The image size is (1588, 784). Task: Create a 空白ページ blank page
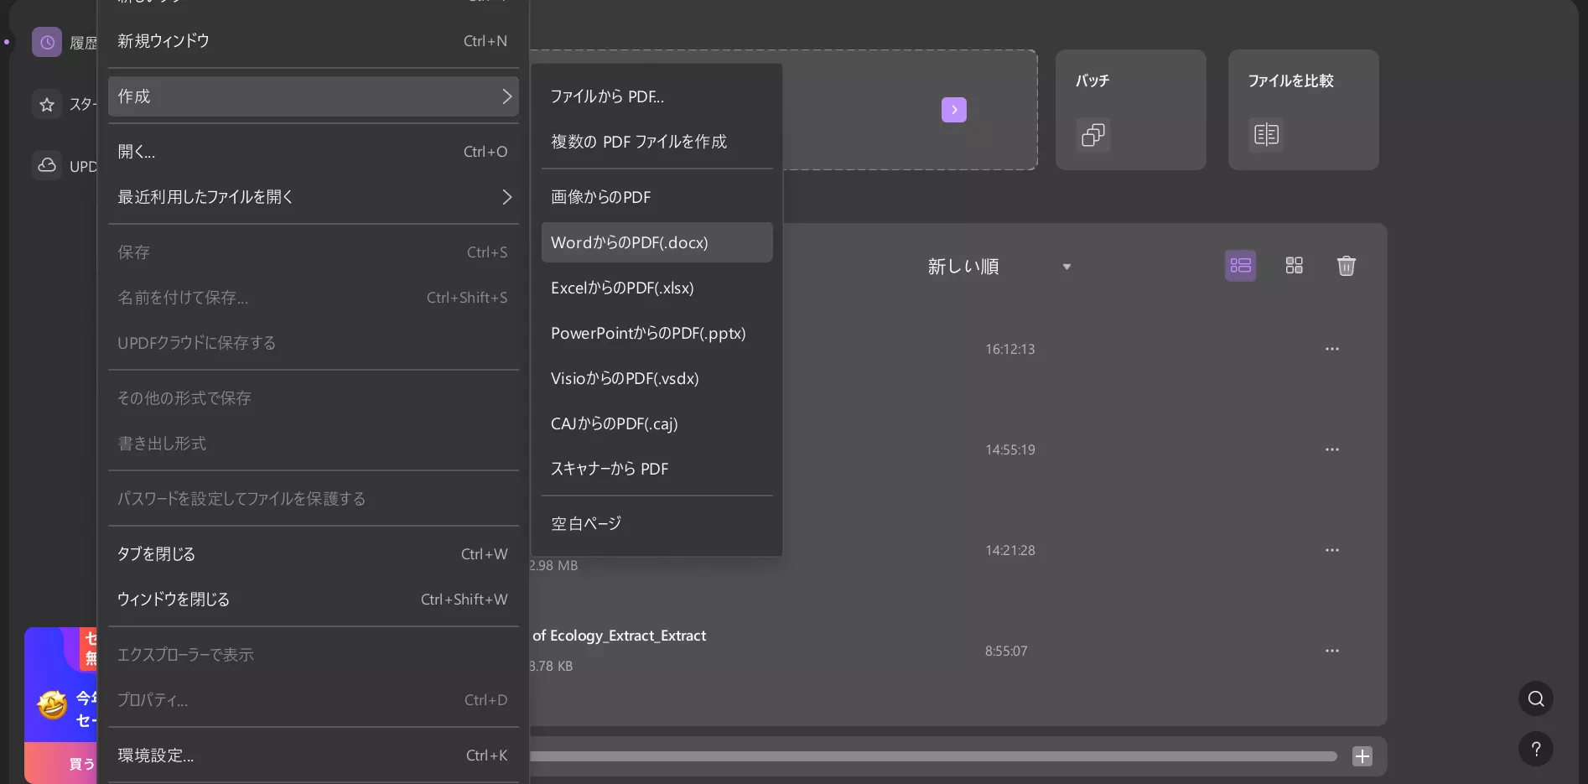point(657,524)
